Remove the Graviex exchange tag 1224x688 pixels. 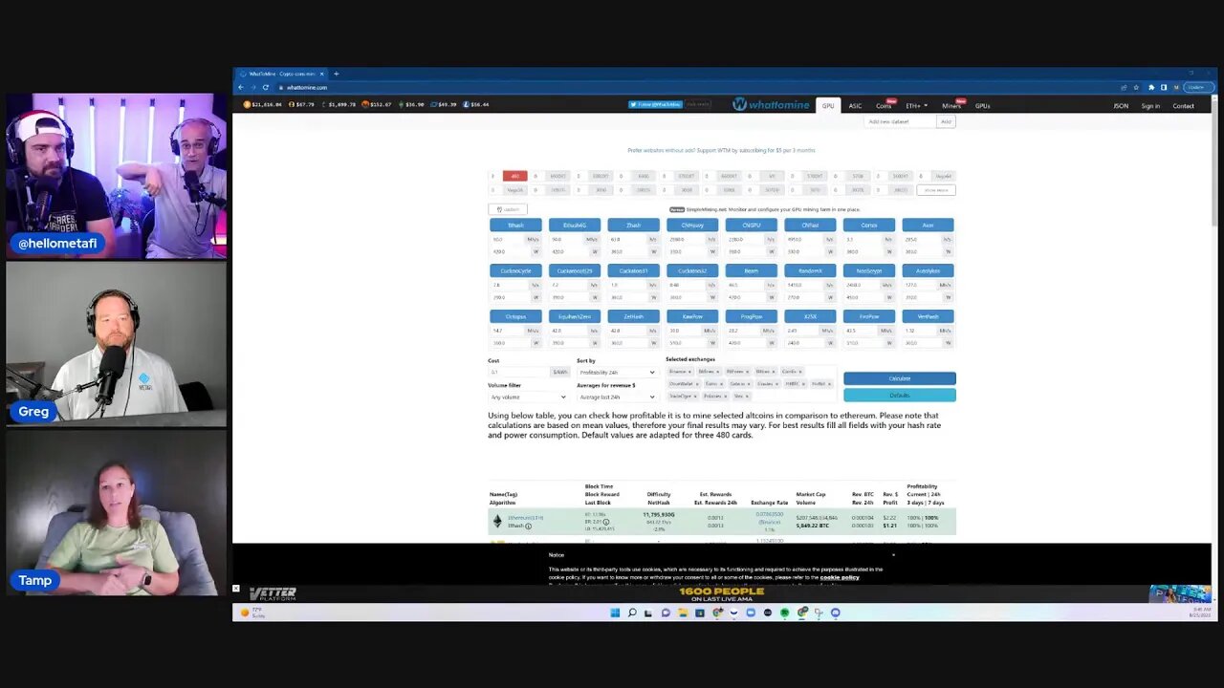point(776,383)
